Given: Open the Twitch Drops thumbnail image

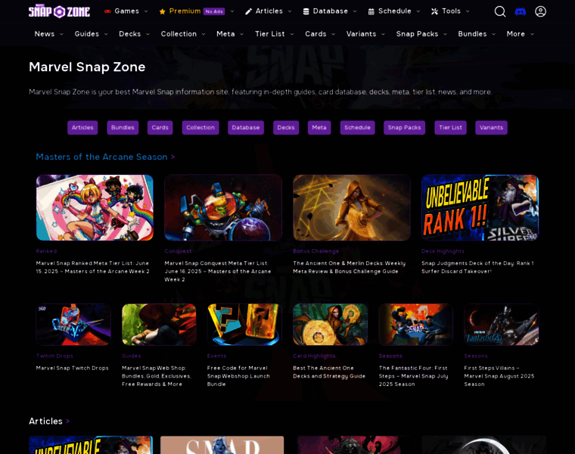Looking at the screenshot, I should tap(73, 325).
